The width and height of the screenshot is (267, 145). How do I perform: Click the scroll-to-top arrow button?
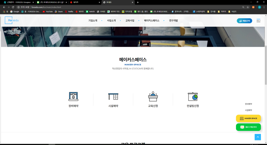point(258,137)
